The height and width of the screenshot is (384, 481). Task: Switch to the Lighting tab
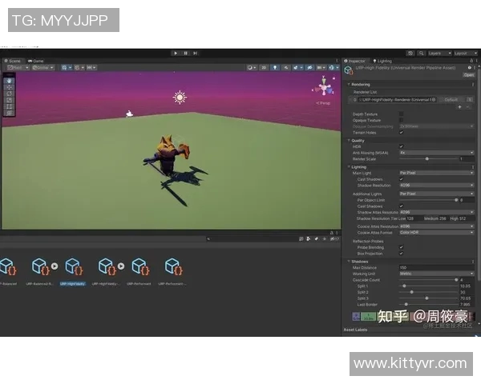pos(383,61)
